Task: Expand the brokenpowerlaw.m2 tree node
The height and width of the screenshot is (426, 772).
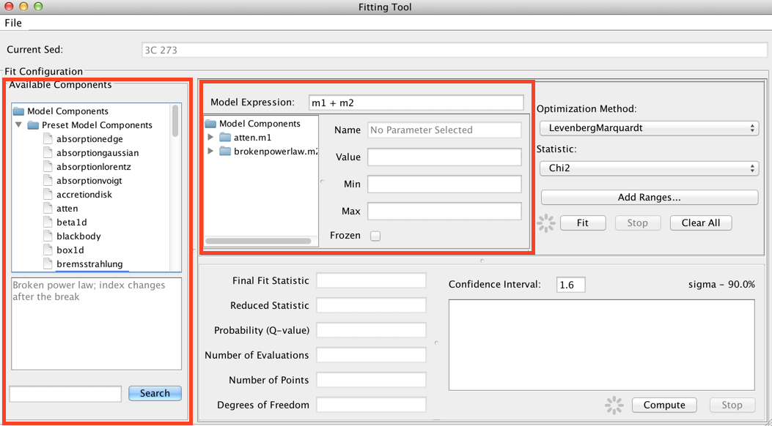Action: [x=210, y=151]
